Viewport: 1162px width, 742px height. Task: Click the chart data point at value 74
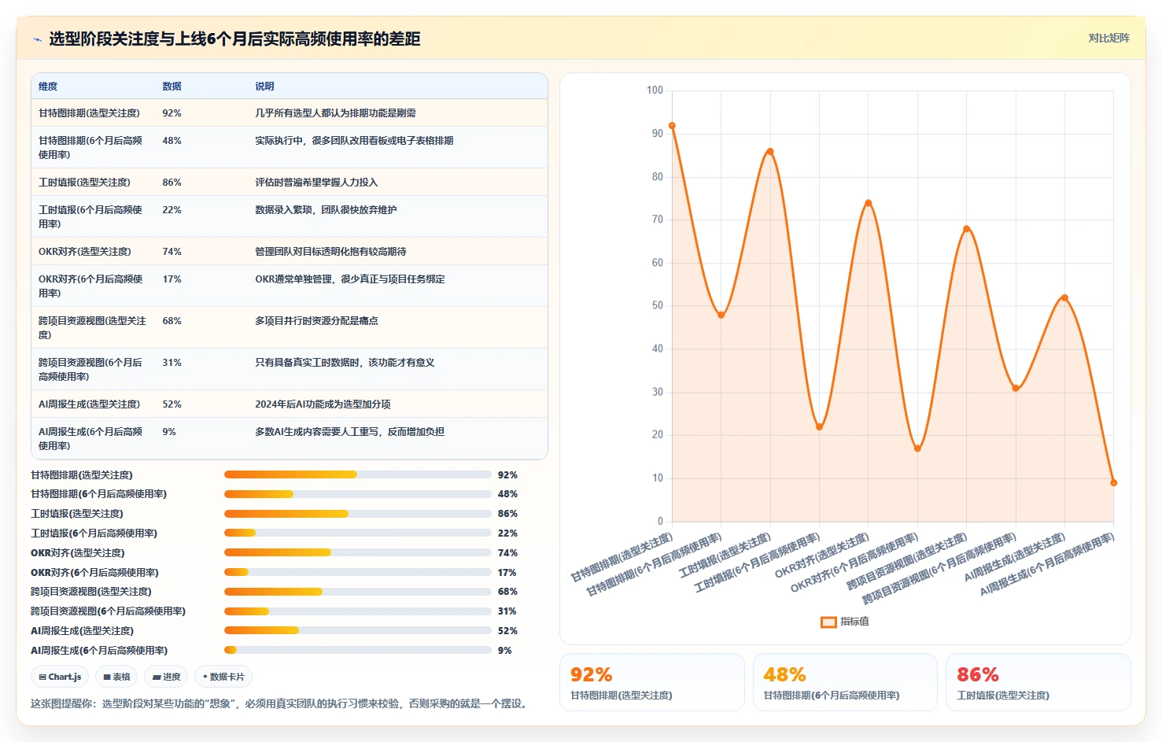[869, 203]
